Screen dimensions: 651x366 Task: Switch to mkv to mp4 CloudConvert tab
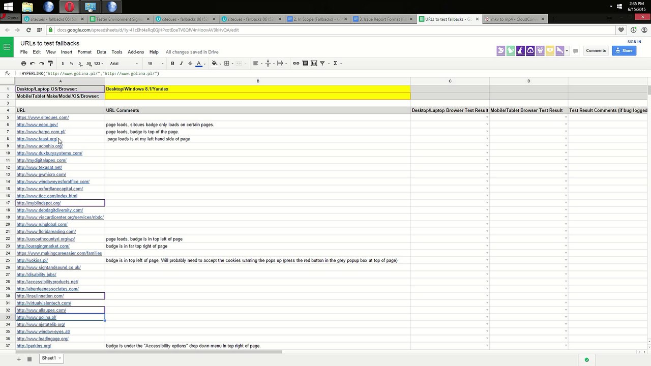pos(514,19)
